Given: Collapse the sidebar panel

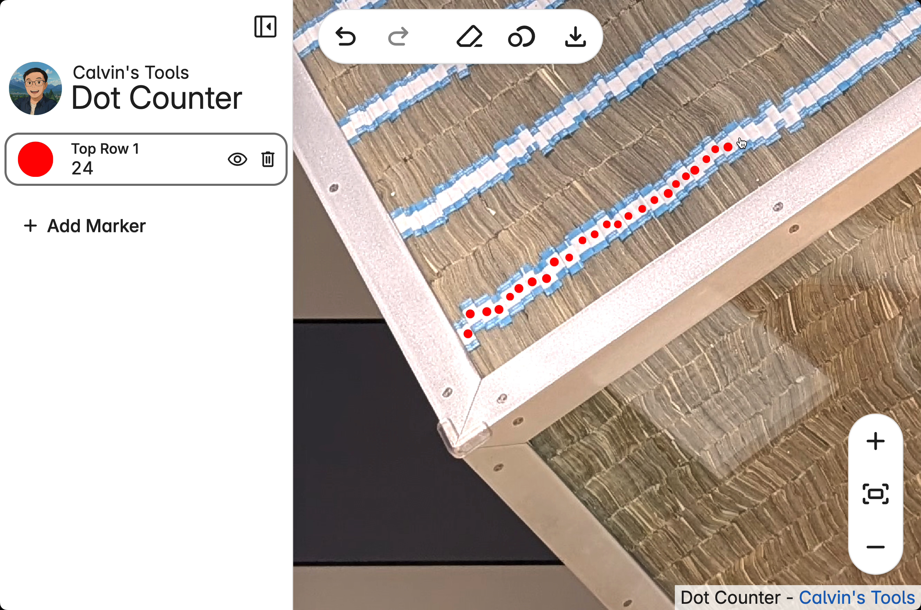Looking at the screenshot, I should pyautogui.click(x=266, y=27).
